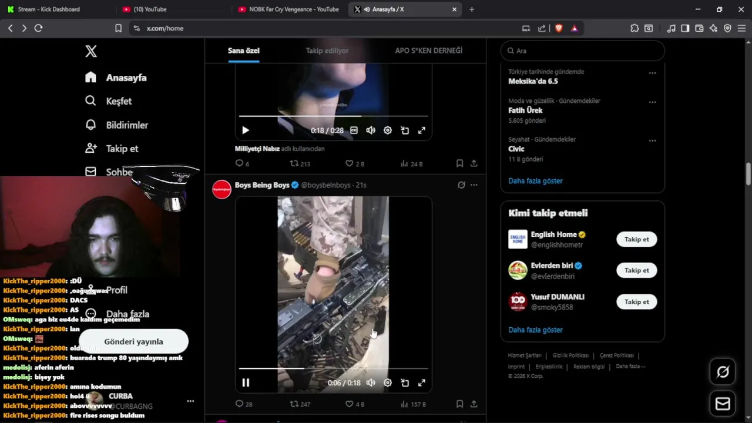Open more options on Boys Being Boys post
This screenshot has width=752, height=423.
(474, 185)
